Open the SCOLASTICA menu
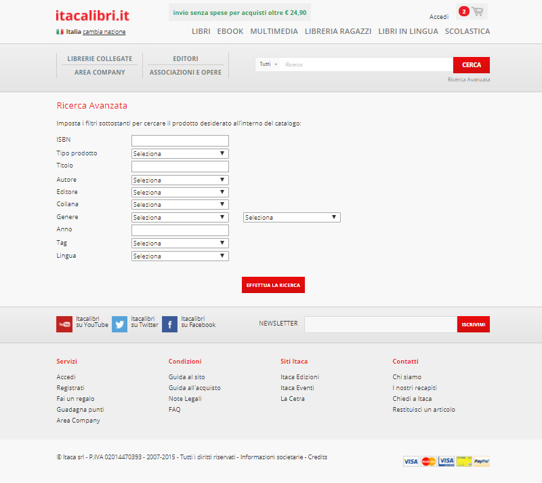The image size is (542, 483). point(467,31)
